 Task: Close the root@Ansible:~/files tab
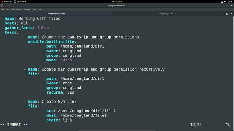pos(109,13)
